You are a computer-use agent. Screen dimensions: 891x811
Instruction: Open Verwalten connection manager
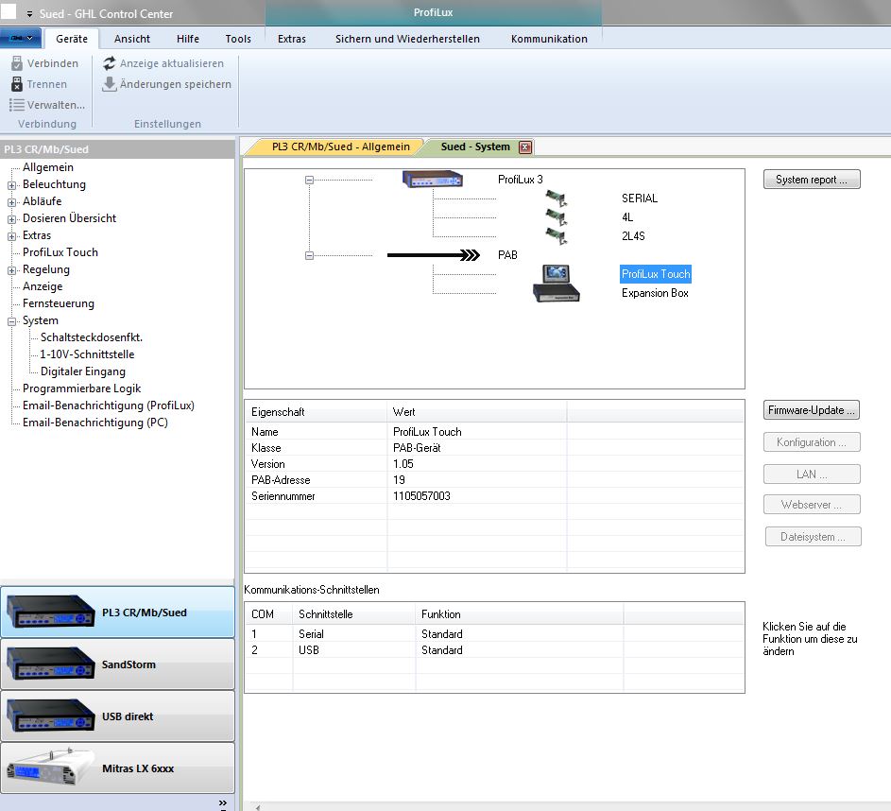[46, 105]
